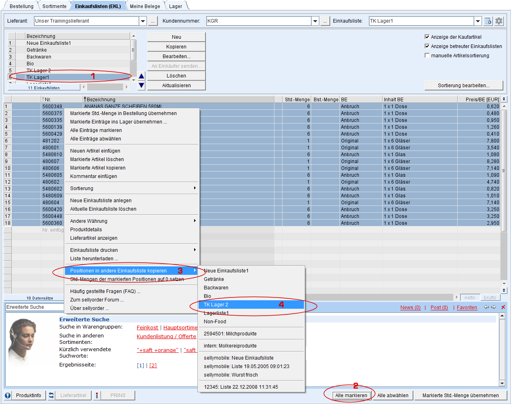Screen dimensions: 511x404
Task: Open the Einkaufsliste dropdown arrow
Action: point(478,21)
